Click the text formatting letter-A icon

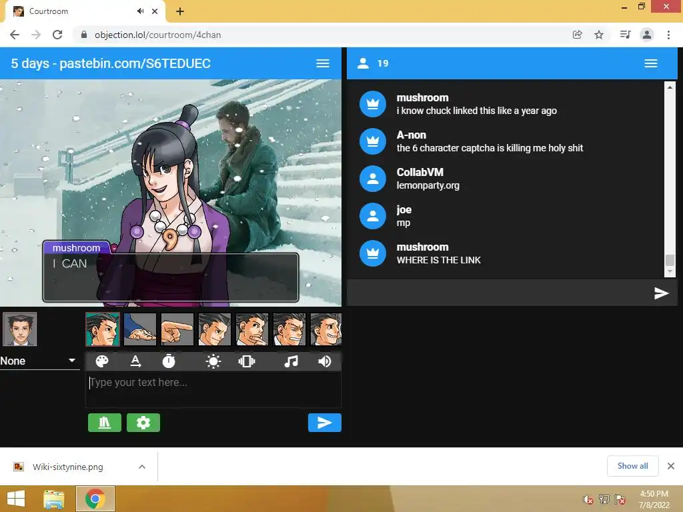(x=135, y=361)
